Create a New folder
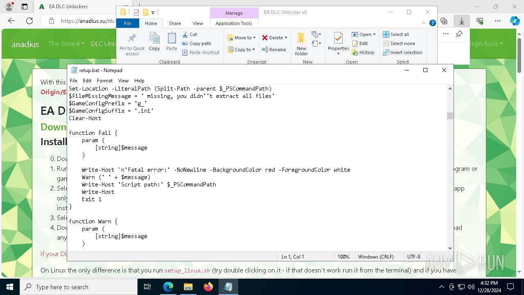Image resolution: width=524 pixels, height=295 pixels. pyautogui.click(x=301, y=44)
